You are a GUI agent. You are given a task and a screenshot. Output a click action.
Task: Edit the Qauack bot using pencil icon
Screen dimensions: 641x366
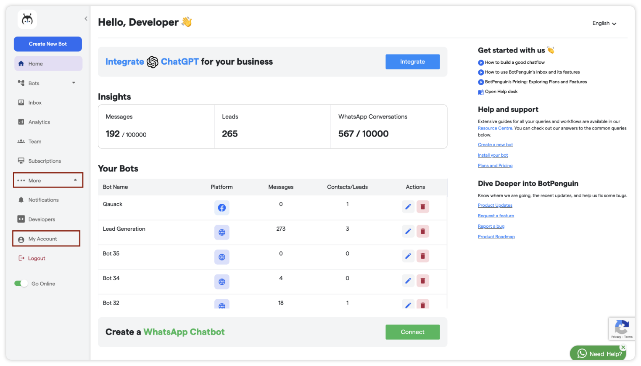[408, 207]
